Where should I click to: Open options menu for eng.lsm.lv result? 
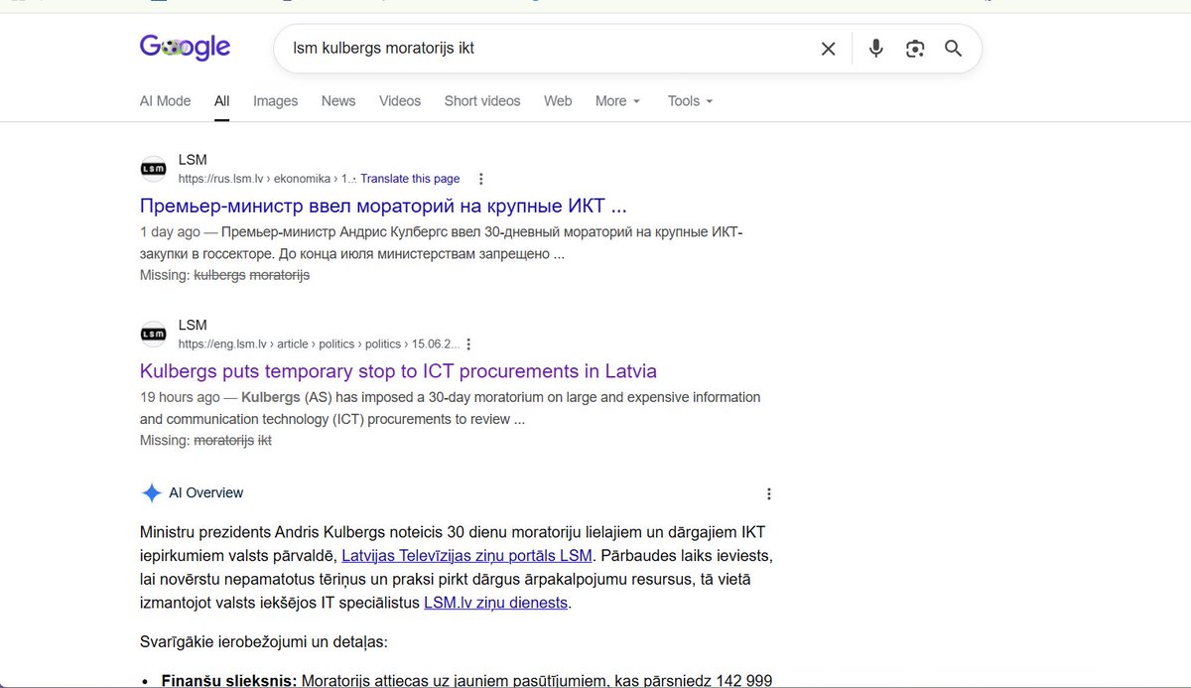(x=469, y=344)
